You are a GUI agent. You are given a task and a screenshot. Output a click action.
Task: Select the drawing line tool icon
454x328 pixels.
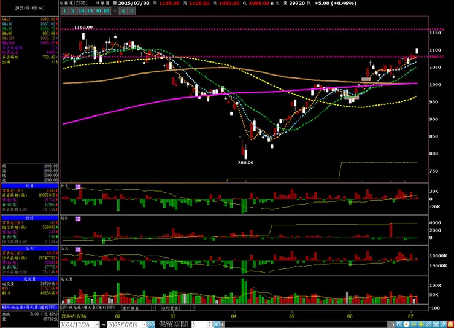(x=443, y=324)
